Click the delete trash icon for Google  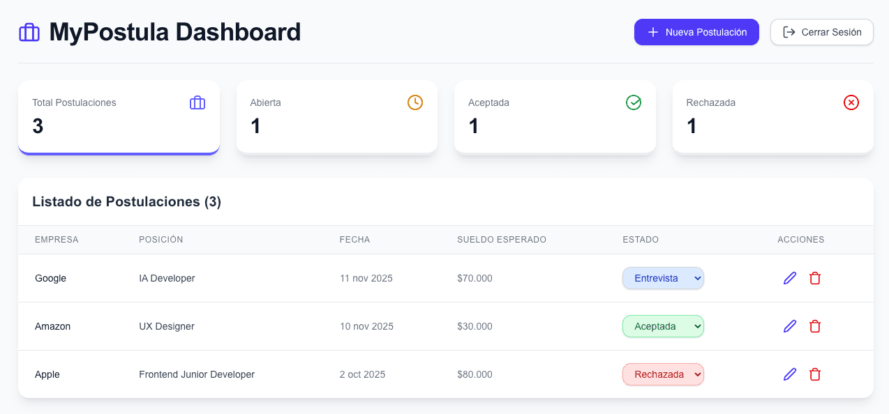coord(815,278)
